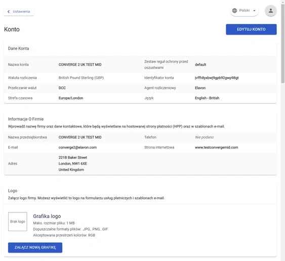Image resolution: width=285 pixels, height=261 pixels.
Task: Click ZAŁĄCZ NOWĄ GRAFIKĘ button
Action: (x=35, y=247)
